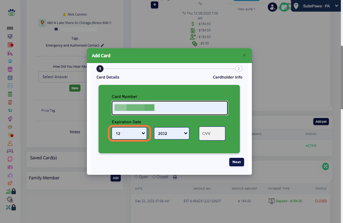Click the Card Number input field

[170, 108]
